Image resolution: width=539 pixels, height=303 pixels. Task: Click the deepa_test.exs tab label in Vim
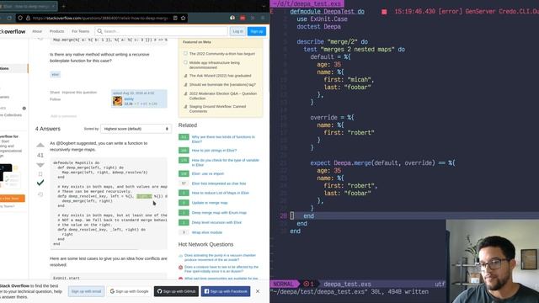pyautogui.click(x=307, y=3)
